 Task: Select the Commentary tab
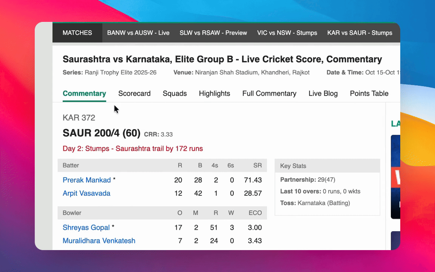pyautogui.click(x=84, y=94)
